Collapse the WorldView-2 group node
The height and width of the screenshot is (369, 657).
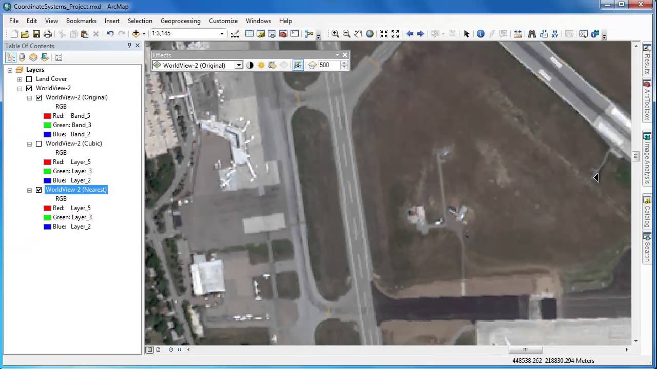(20, 88)
